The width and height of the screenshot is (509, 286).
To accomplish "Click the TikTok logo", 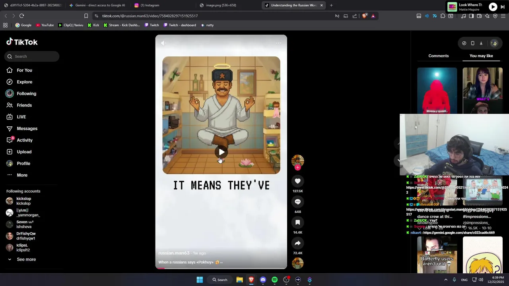I will click(x=22, y=42).
